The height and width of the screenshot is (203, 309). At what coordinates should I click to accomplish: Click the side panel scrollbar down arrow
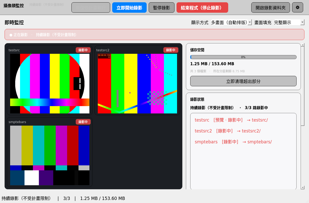coord(303,188)
